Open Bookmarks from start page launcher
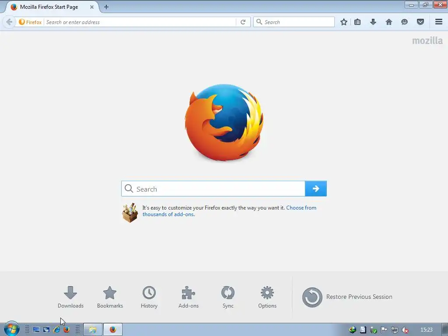 coord(110,297)
